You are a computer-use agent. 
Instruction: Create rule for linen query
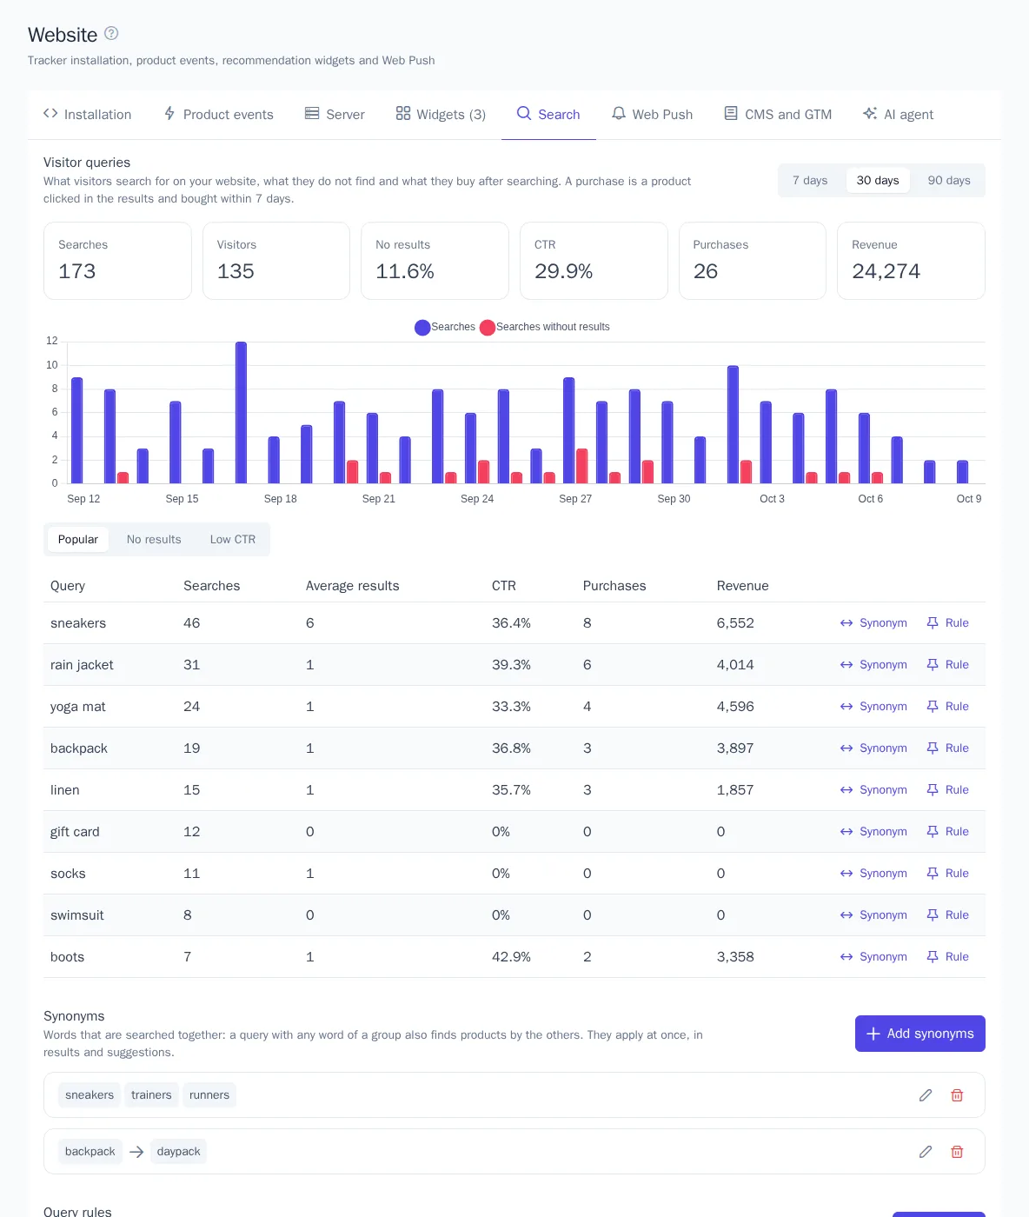click(x=947, y=790)
